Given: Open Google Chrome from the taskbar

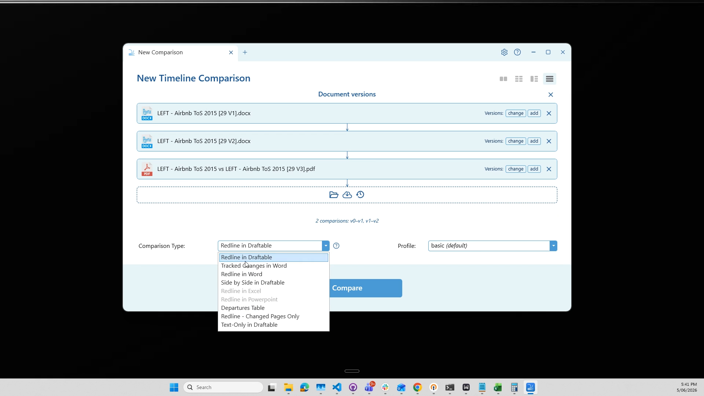Looking at the screenshot, I should [x=418, y=388].
